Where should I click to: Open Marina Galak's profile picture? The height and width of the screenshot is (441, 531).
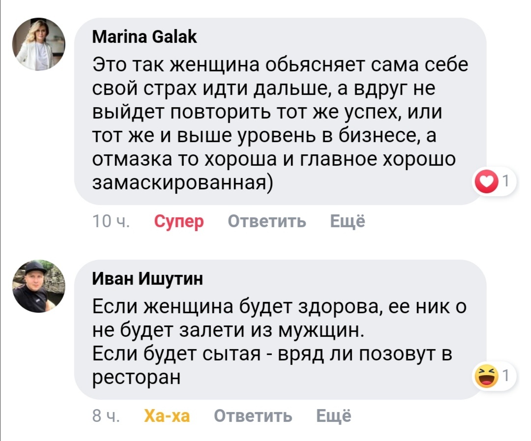pos(39,44)
